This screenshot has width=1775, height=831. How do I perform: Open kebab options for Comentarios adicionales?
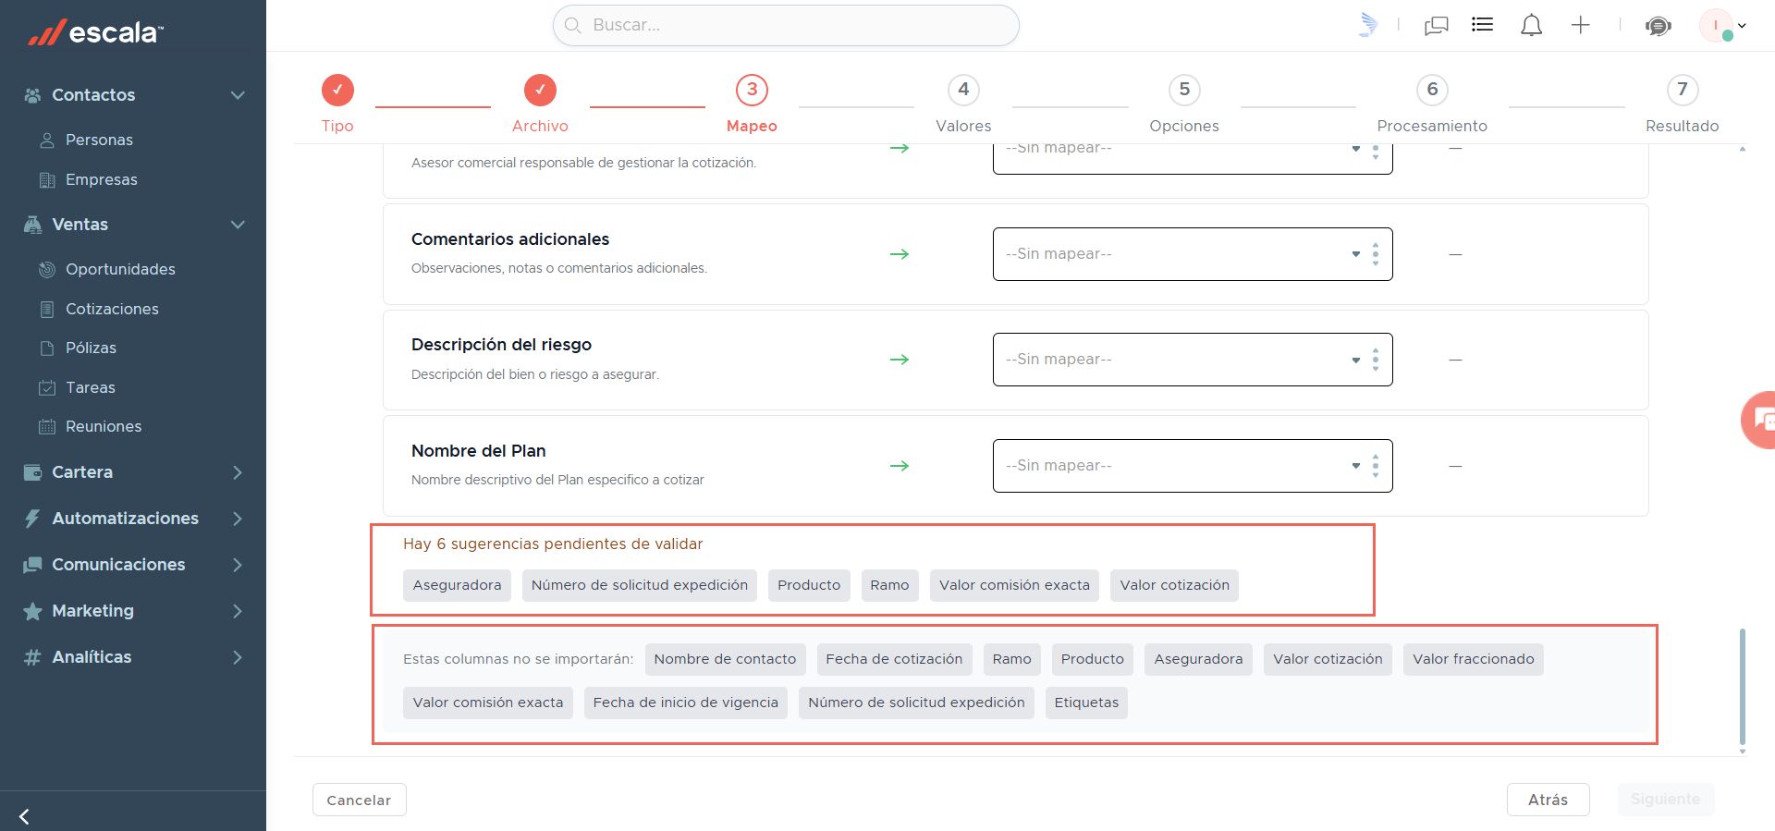(x=1376, y=254)
